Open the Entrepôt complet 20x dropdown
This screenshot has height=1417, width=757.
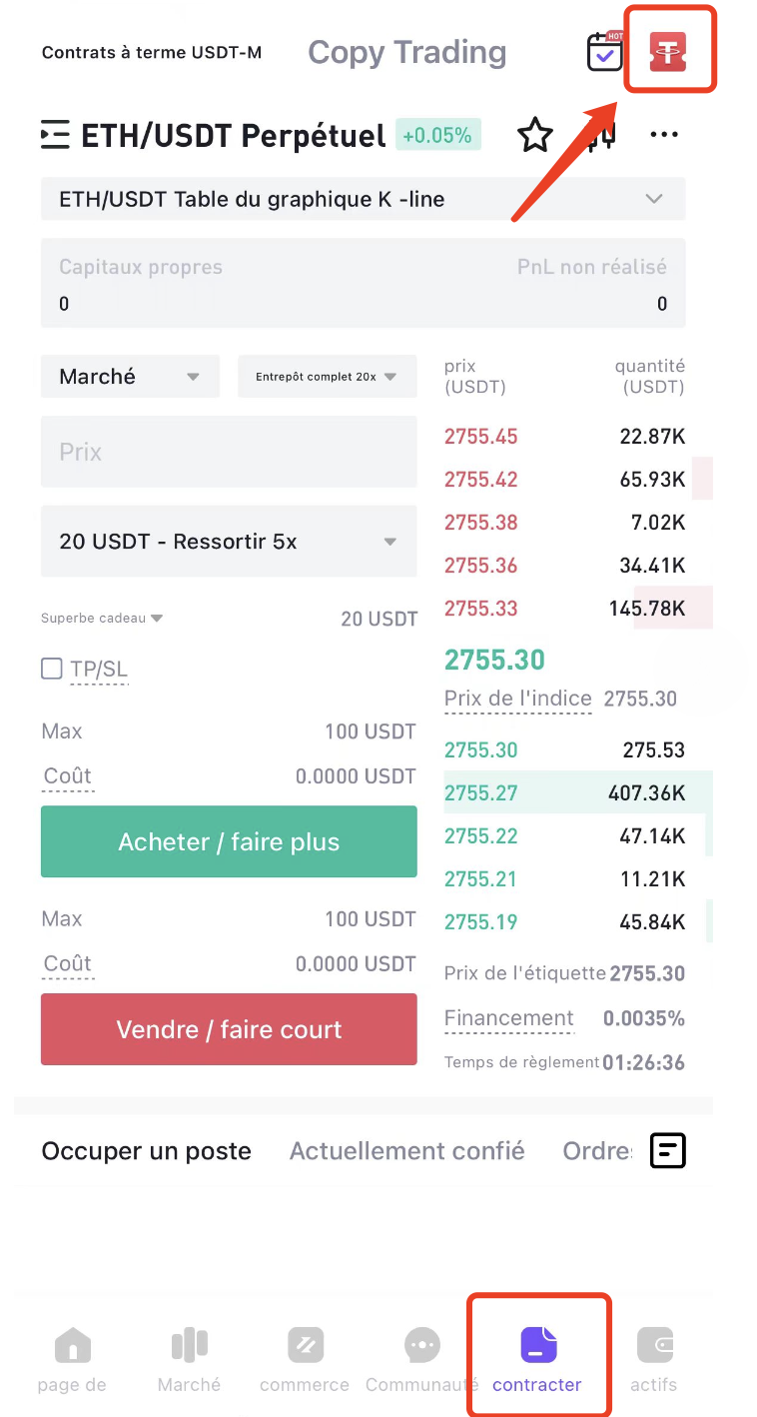[x=327, y=377]
